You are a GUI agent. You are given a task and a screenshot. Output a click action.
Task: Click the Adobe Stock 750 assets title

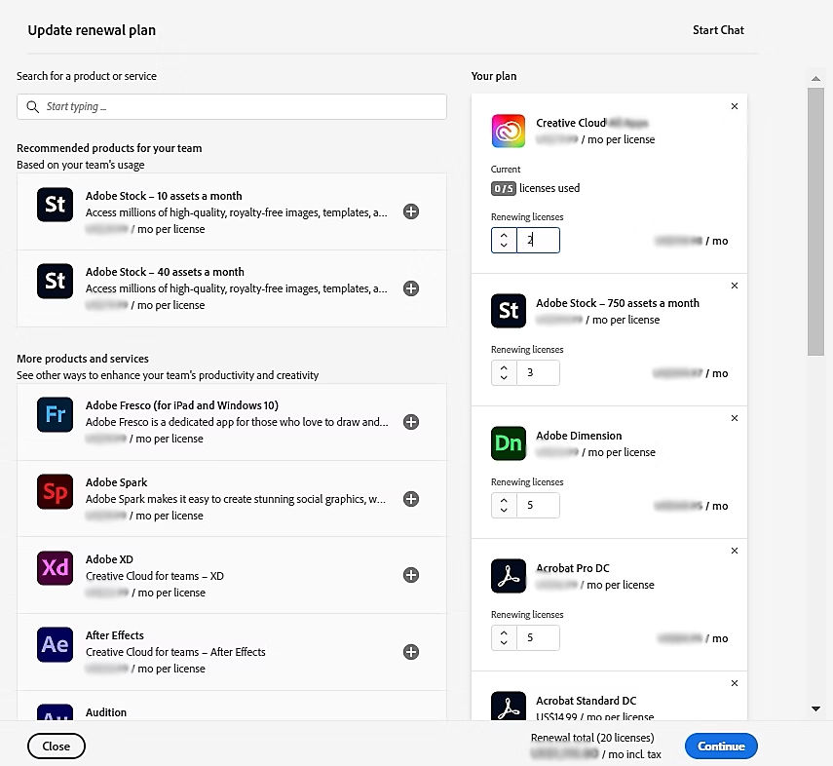pyautogui.click(x=618, y=303)
